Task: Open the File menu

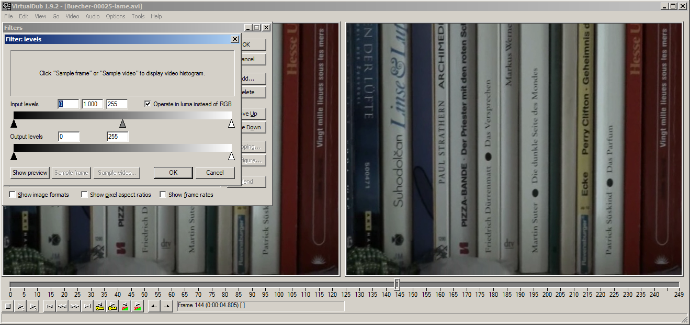Action: pos(8,16)
